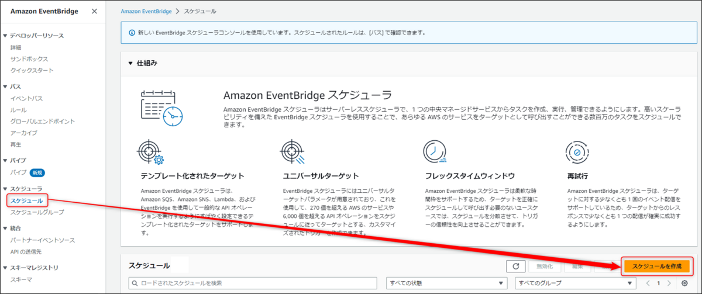
Task: Click the 無効化 button
Action: click(x=545, y=266)
